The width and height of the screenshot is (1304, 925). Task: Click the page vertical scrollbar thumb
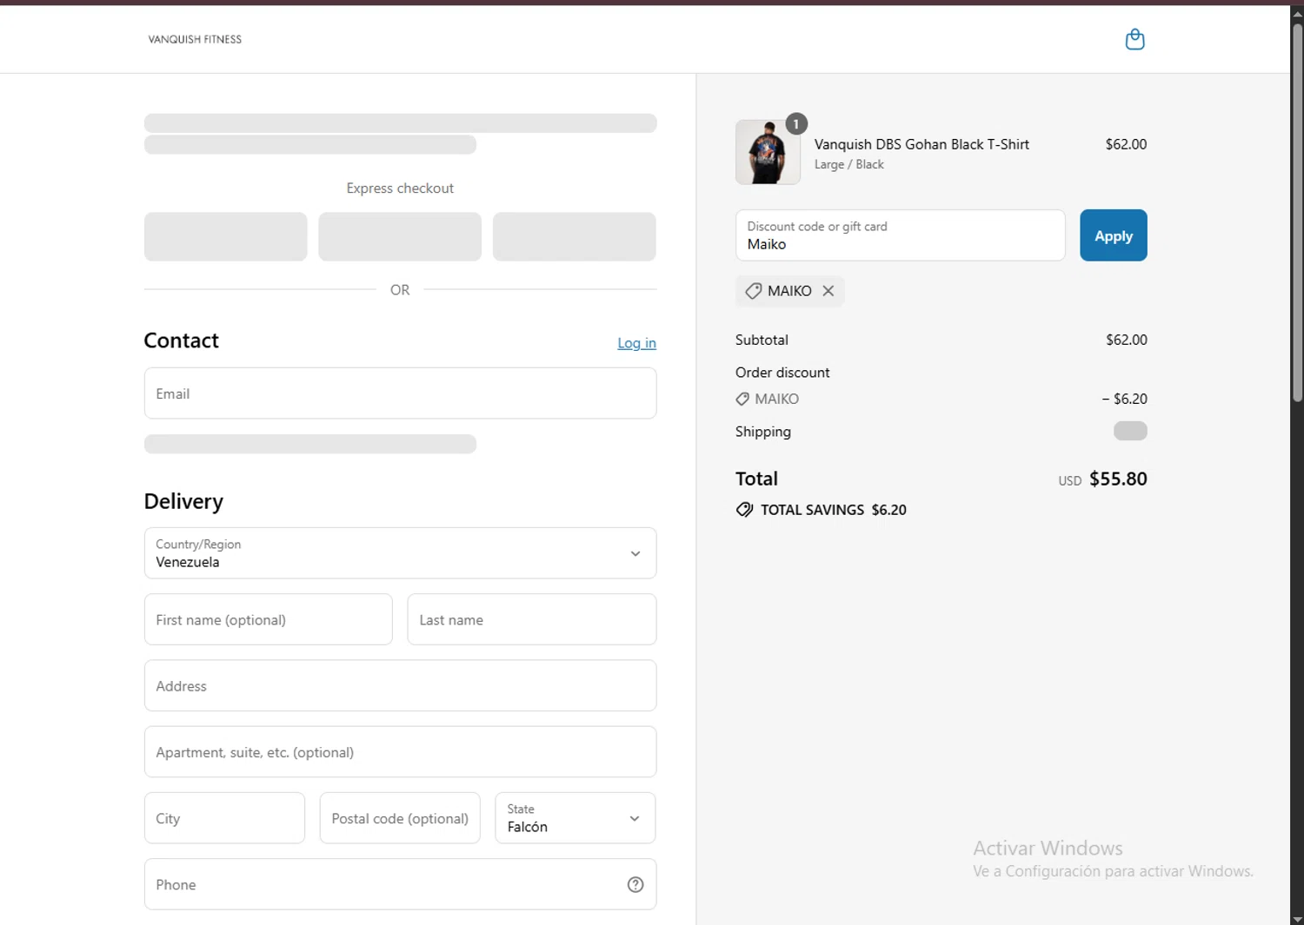(x=1297, y=213)
